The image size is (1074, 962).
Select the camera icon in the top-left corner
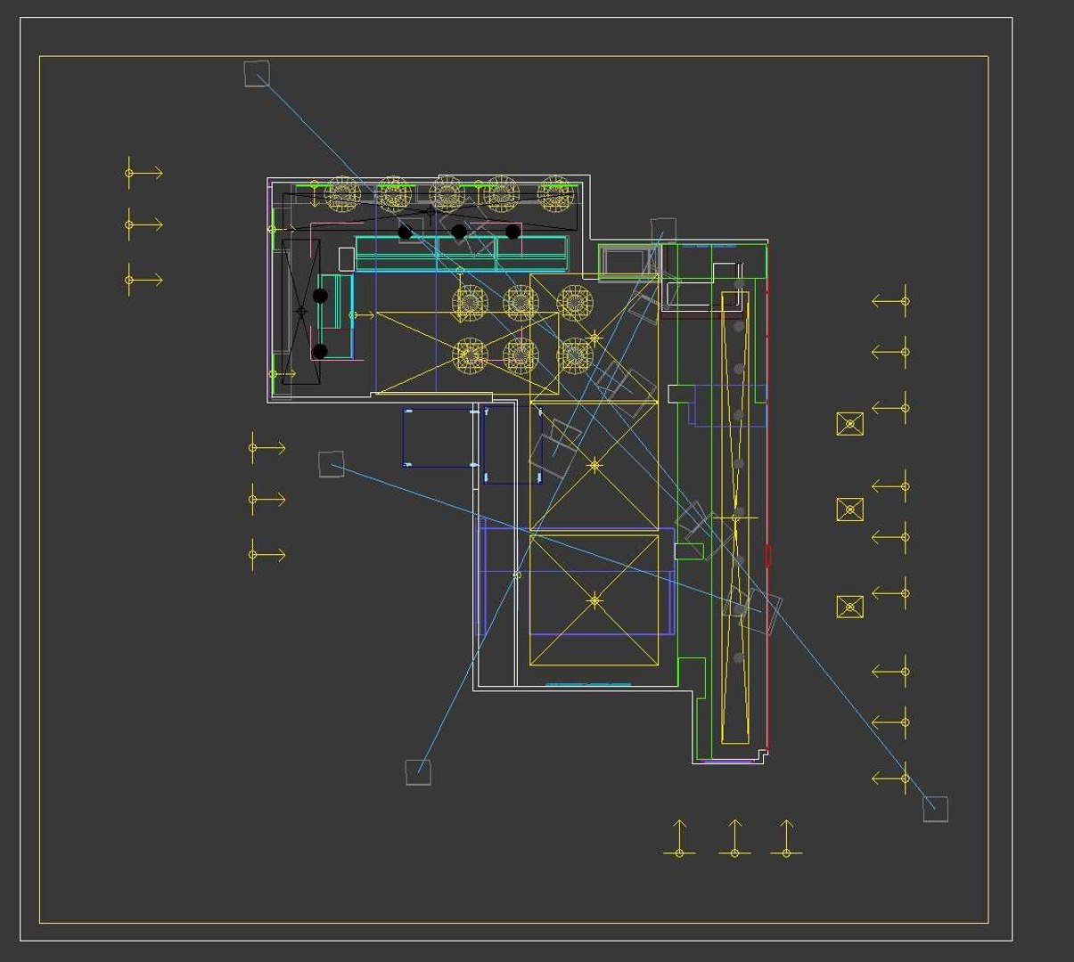[x=257, y=74]
